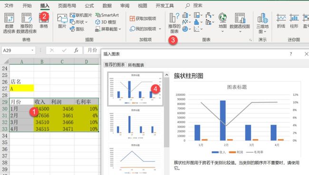This screenshot has height=175, width=309.
Task: Click the formula bar showing 月份
Action: (x=92, y=50)
